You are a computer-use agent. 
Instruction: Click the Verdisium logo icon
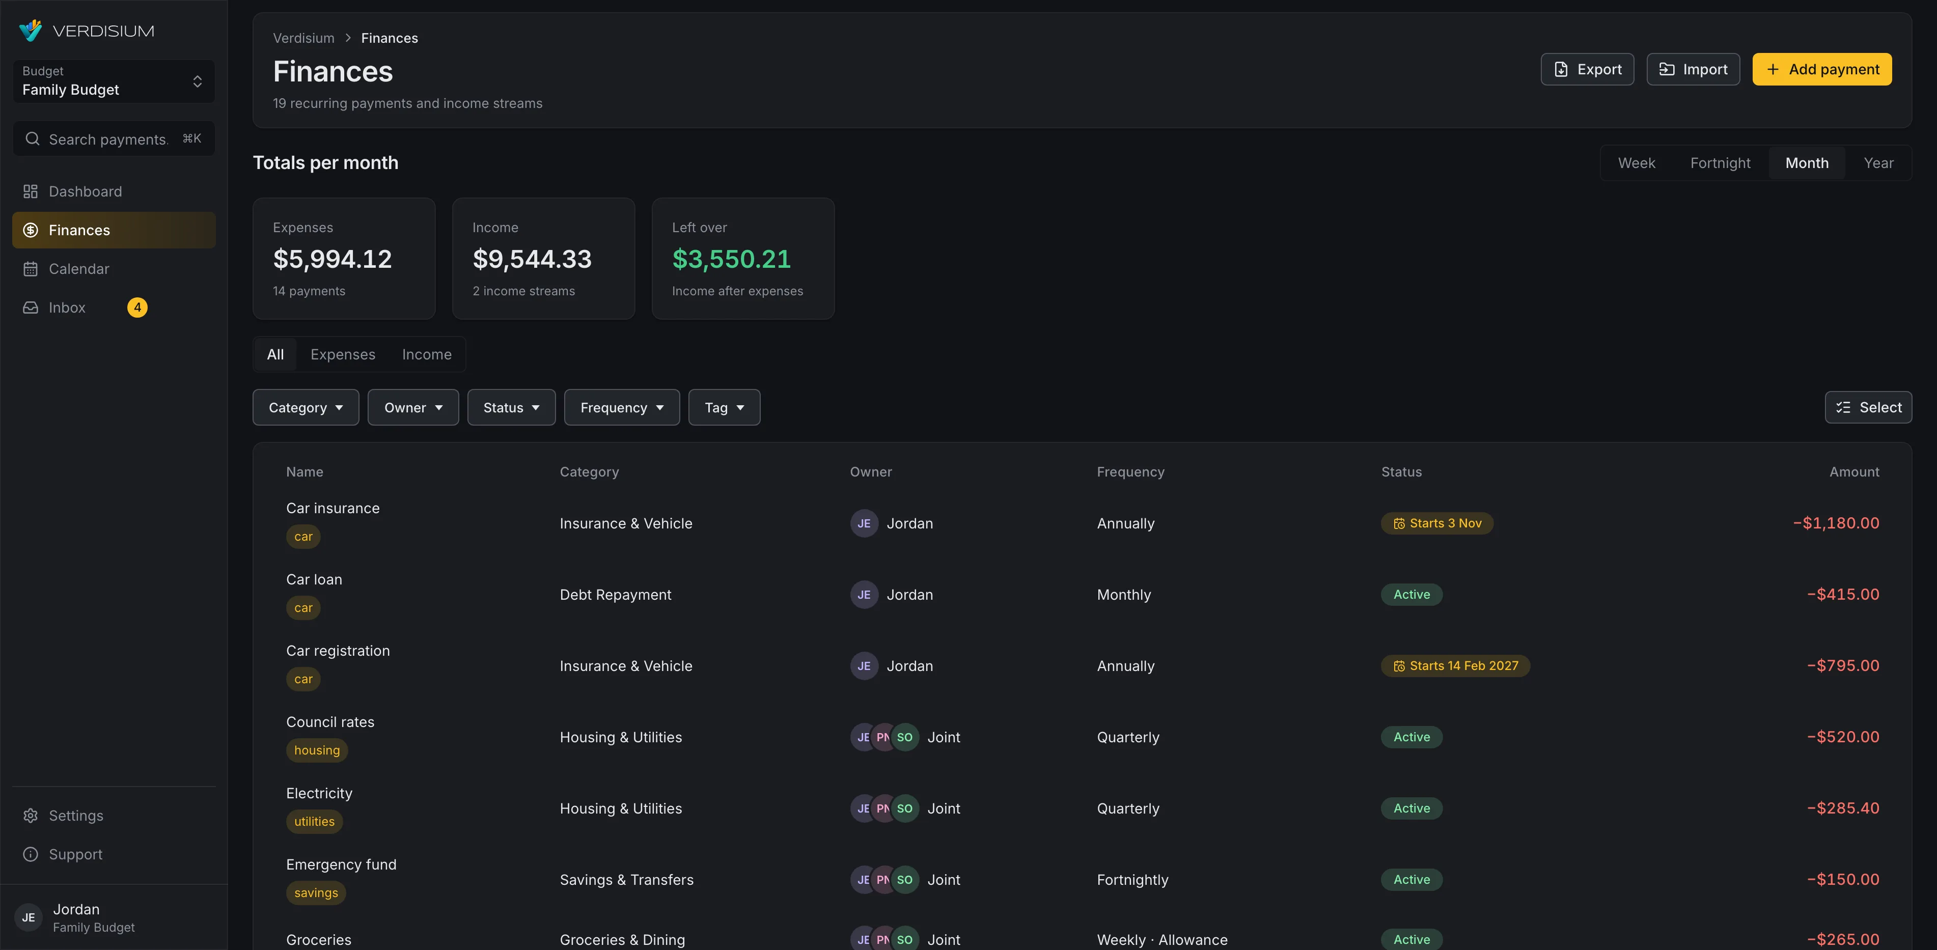coord(31,31)
